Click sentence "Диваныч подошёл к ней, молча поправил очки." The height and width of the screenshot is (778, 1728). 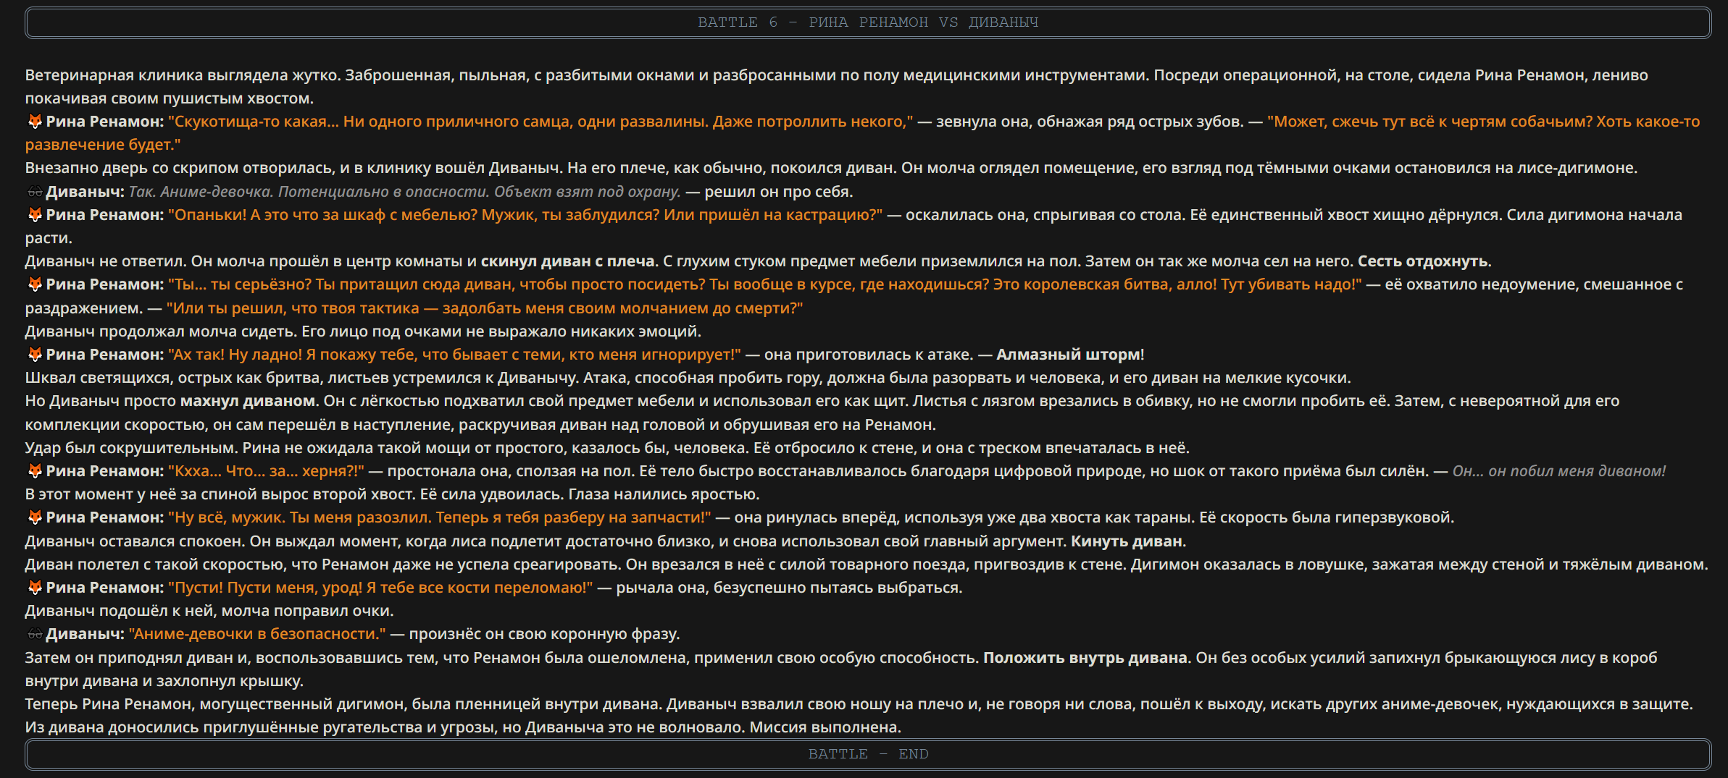pyautogui.click(x=209, y=611)
